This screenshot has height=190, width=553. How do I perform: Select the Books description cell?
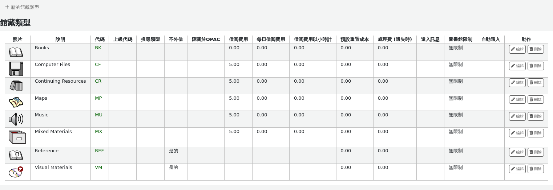tap(60, 53)
